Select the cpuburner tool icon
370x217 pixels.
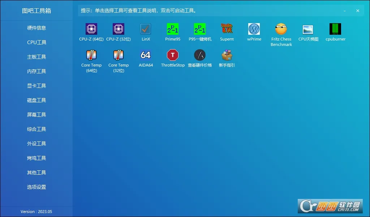point(335,29)
